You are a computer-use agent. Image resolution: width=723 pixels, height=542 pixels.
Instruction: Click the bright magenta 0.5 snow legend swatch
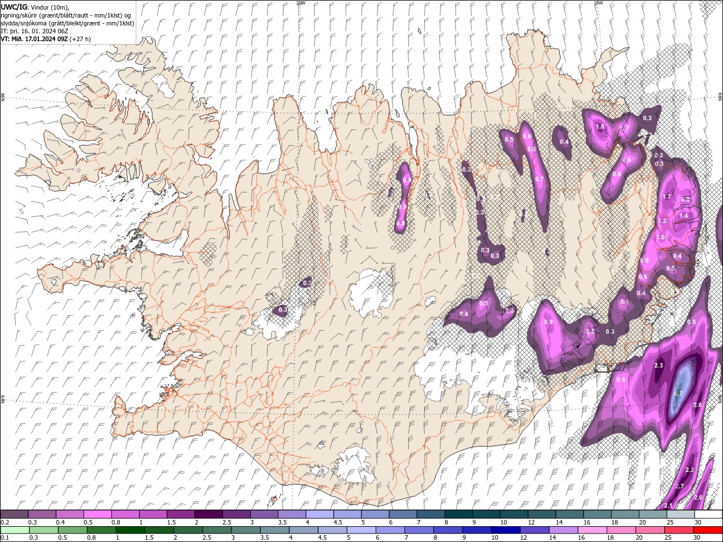(x=98, y=514)
